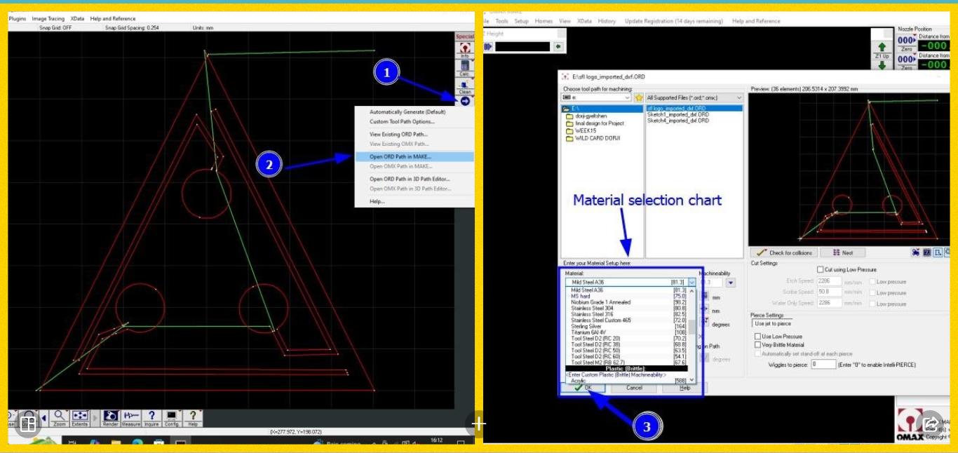Click the blue arrow Path button in LAYOUT

coord(465,101)
